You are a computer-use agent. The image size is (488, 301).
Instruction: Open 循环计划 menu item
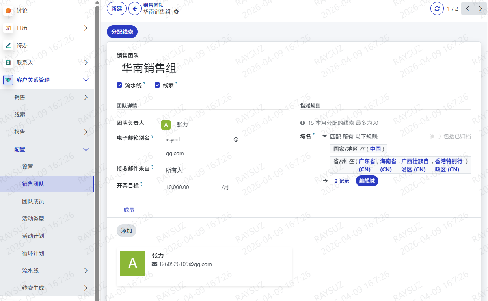click(47, 253)
